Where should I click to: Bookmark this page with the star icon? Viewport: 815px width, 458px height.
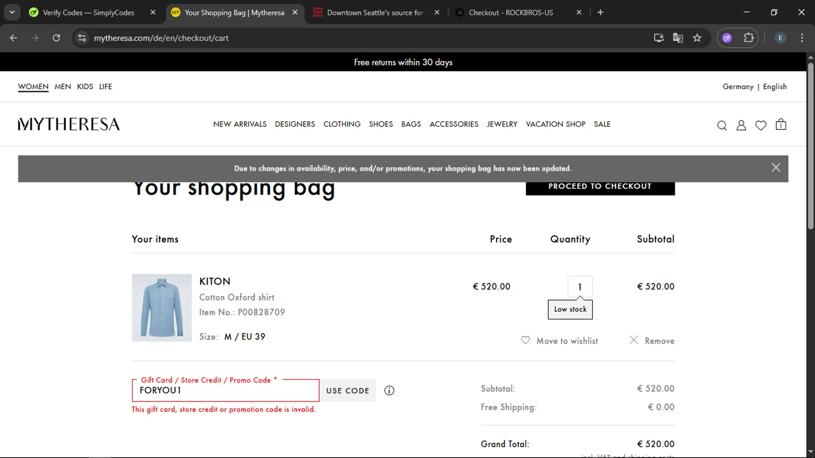pos(697,38)
